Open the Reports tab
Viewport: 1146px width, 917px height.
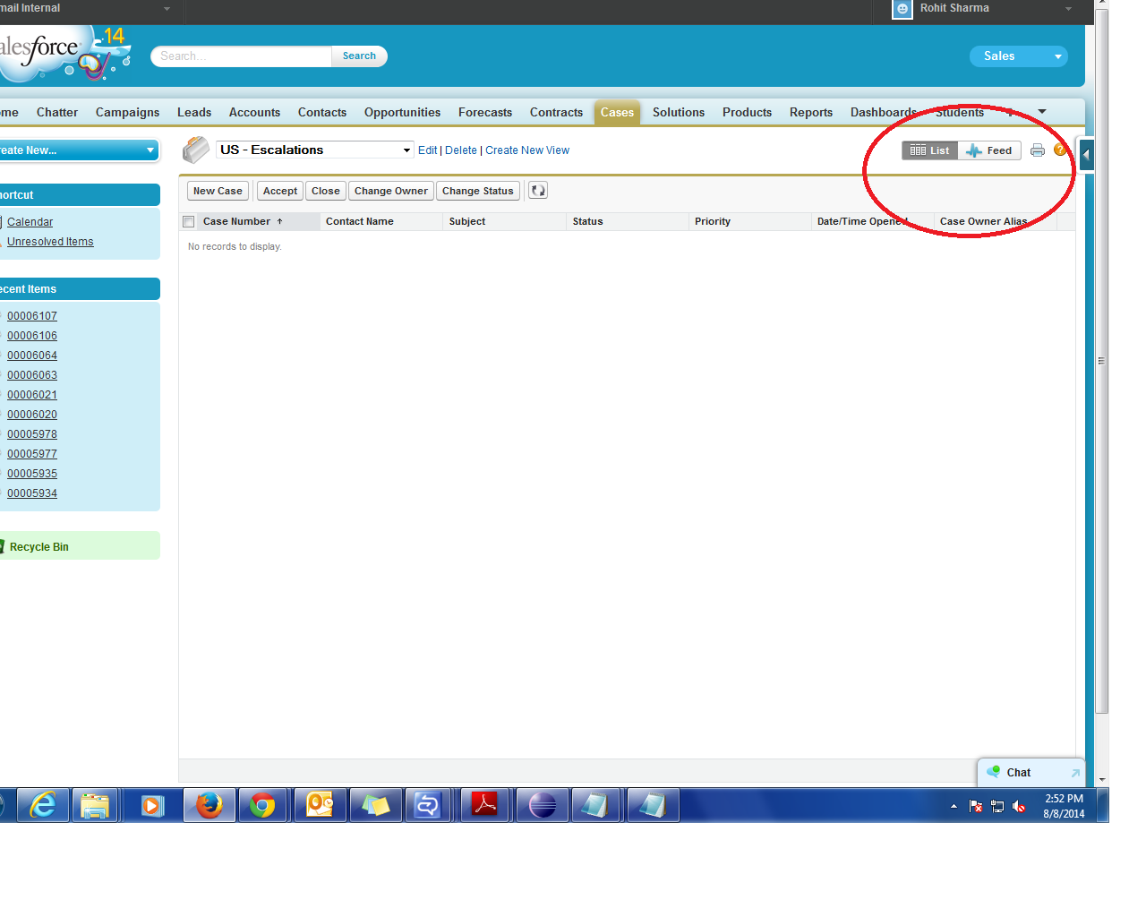click(811, 113)
